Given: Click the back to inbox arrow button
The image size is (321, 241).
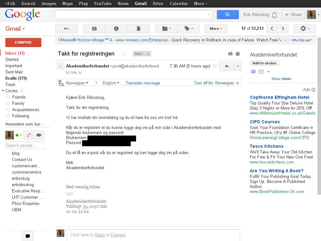Looking at the screenshot, I should click(x=66, y=29).
